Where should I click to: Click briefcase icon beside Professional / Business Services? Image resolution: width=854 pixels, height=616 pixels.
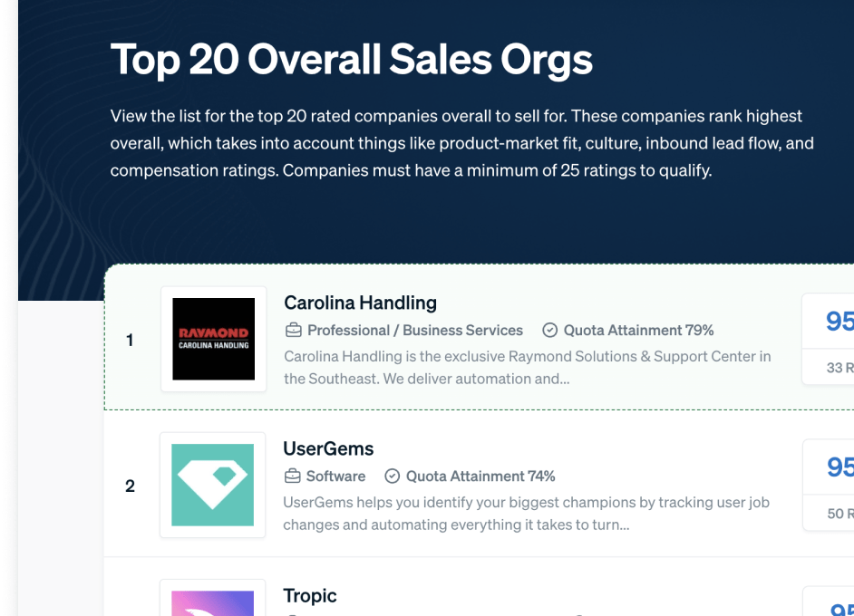[294, 331]
